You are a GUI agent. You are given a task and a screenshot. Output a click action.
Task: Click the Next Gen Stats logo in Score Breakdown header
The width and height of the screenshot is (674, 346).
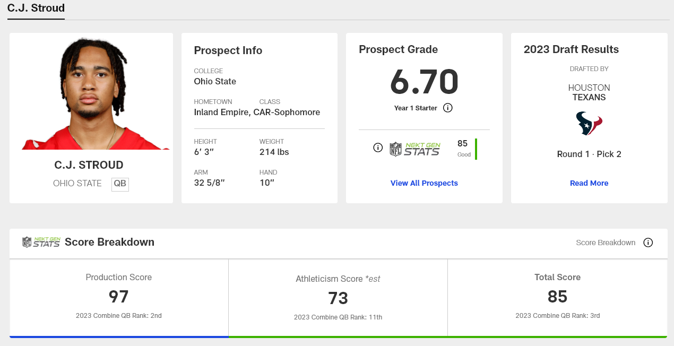[41, 243]
